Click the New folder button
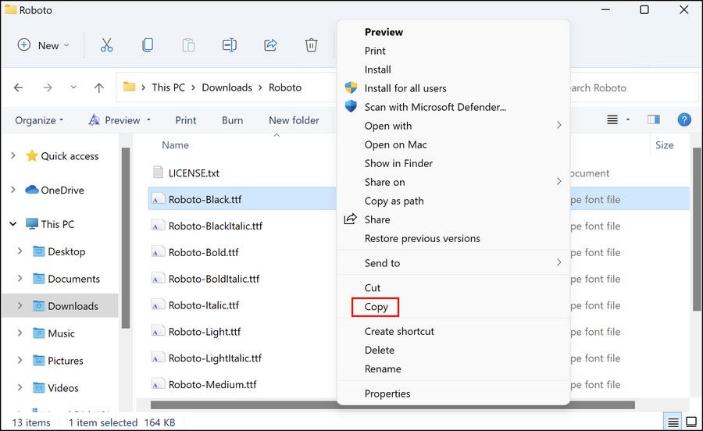 pyautogui.click(x=294, y=120)
